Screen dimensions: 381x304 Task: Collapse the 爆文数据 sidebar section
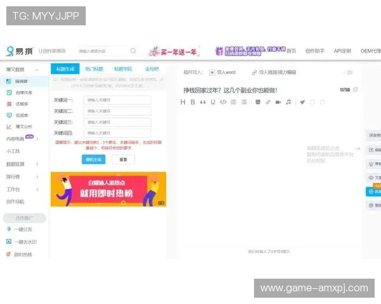point(37,70)
